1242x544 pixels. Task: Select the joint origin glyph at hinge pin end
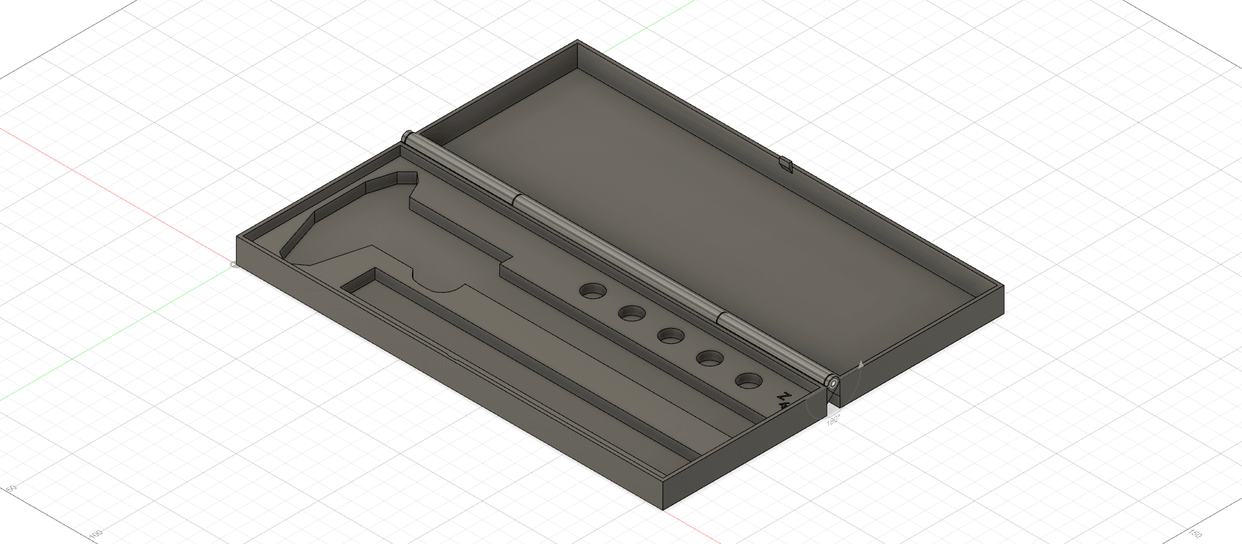(x=834, y=383)
